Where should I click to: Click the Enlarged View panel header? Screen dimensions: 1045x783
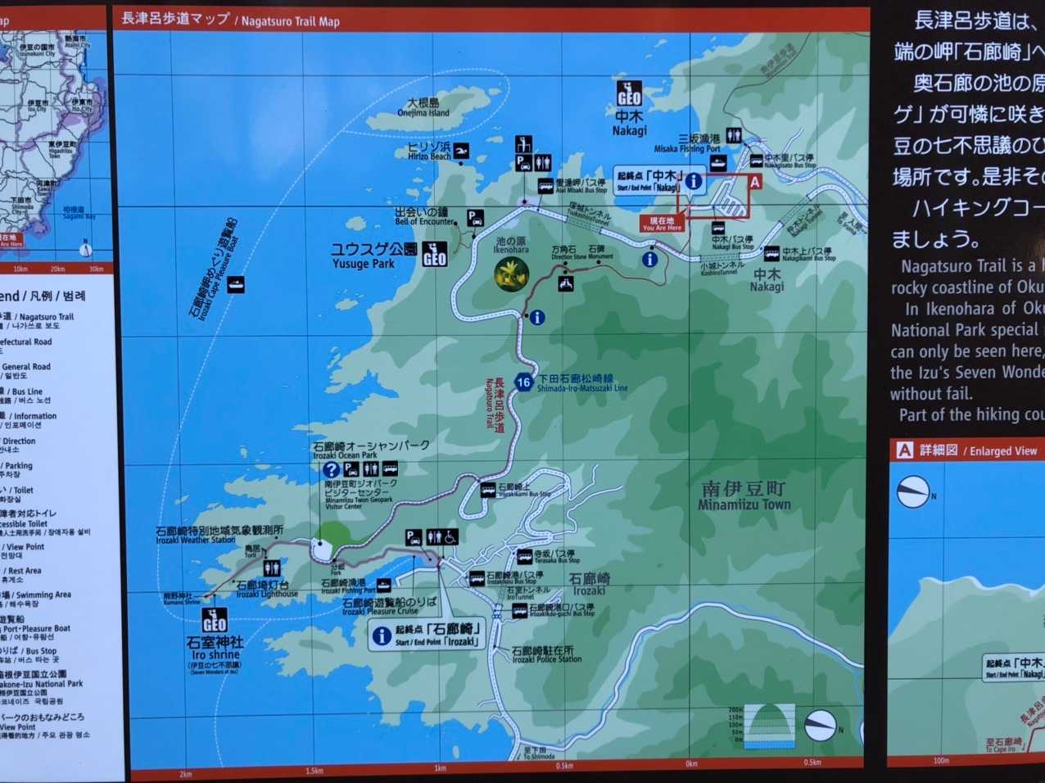[x=966, y=450]
